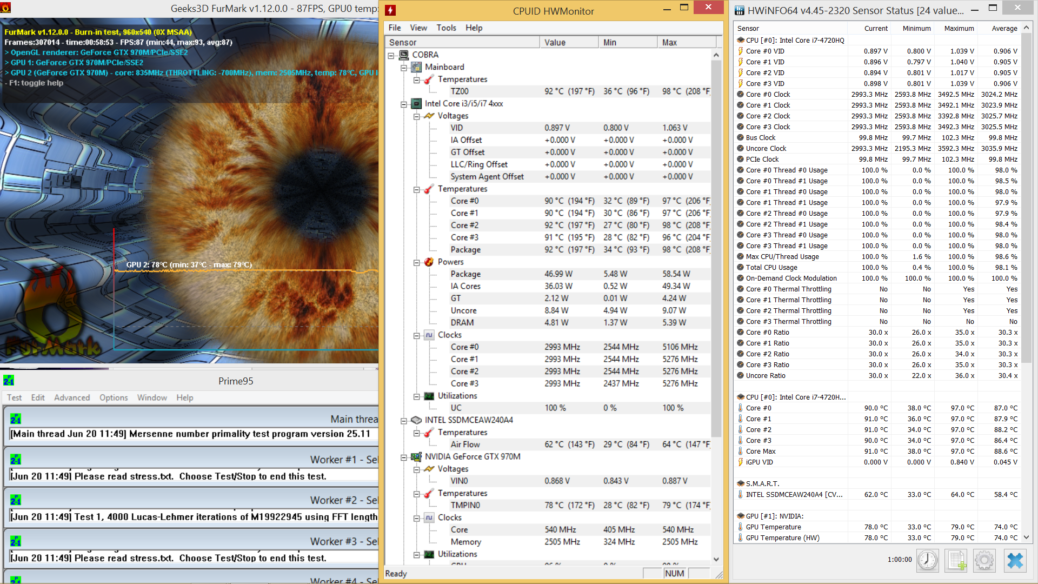Viewport: 1038px width, 584px height.
Task: Collapse the CPU Utilizations group with UC
Action: (417, 396)
